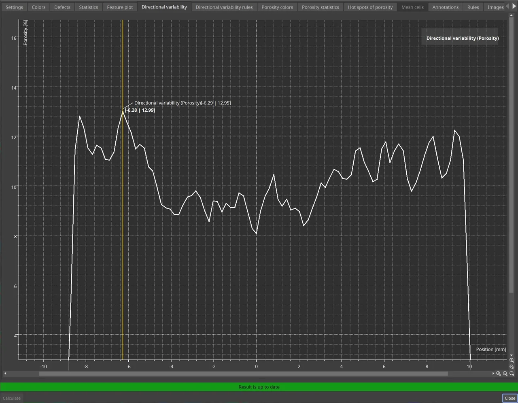Viewport: 518px width, 403px height.
Task: Click the x-axis tick label 10
Action: 469,367
